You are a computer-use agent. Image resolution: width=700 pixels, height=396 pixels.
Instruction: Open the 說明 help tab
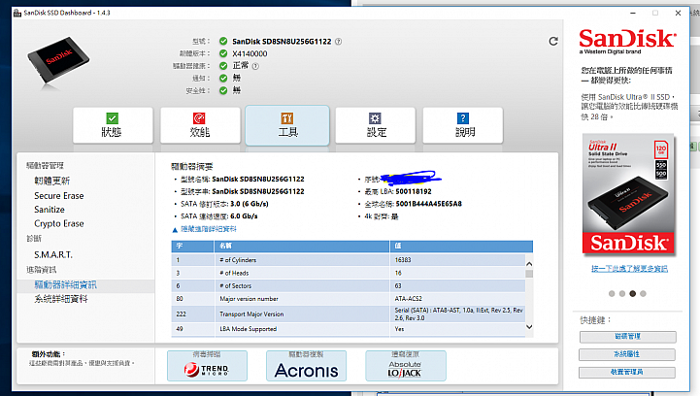[463, 125]
